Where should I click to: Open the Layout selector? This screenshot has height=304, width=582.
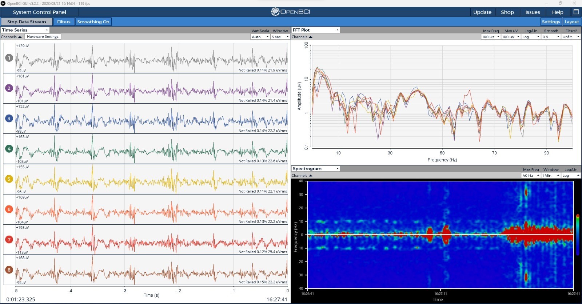pyautogui.click(x=571, y=22)
